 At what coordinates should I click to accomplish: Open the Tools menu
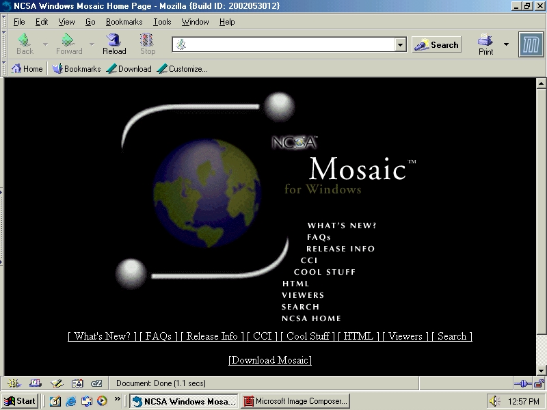(162, 22)
